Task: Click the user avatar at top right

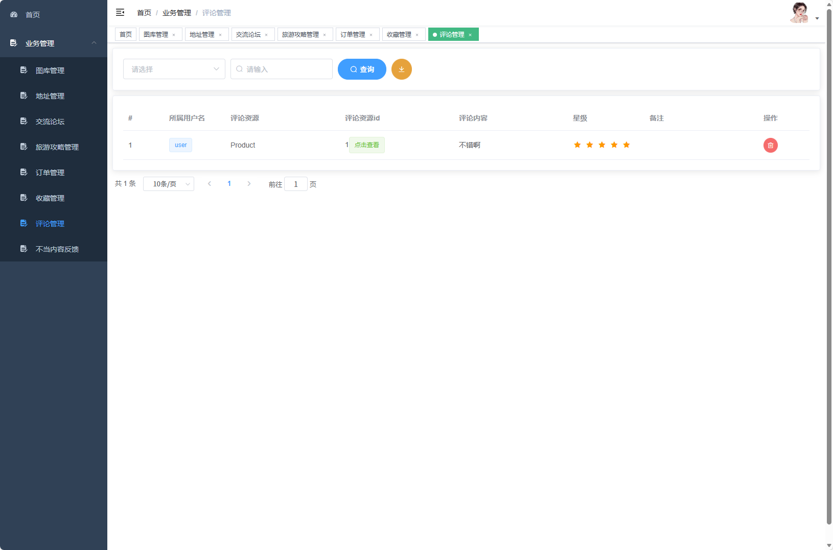Action: coord(800,12)
